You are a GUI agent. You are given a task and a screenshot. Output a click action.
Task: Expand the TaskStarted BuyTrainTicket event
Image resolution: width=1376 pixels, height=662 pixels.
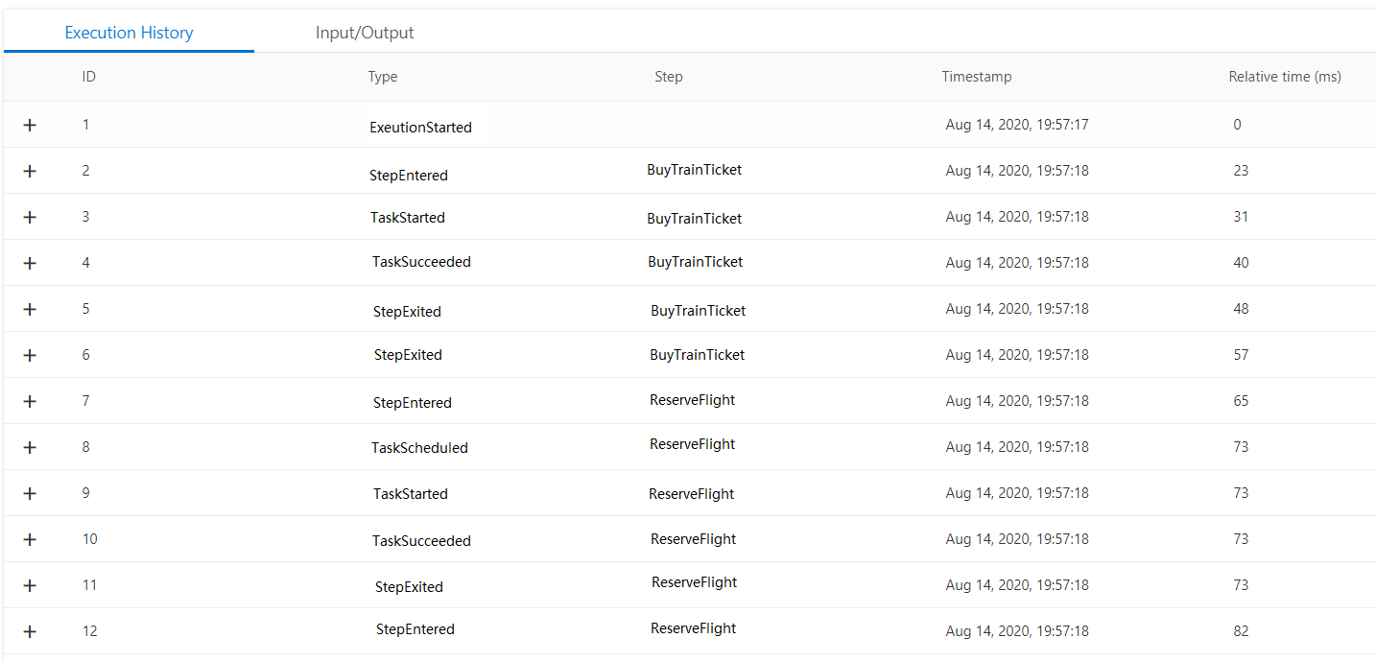point(30,216)
